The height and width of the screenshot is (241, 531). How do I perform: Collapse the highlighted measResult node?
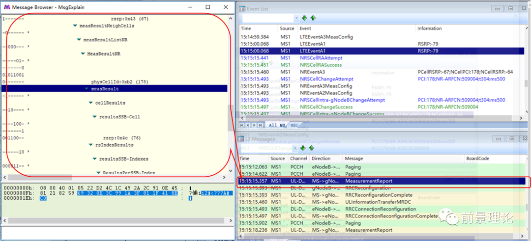87,89
